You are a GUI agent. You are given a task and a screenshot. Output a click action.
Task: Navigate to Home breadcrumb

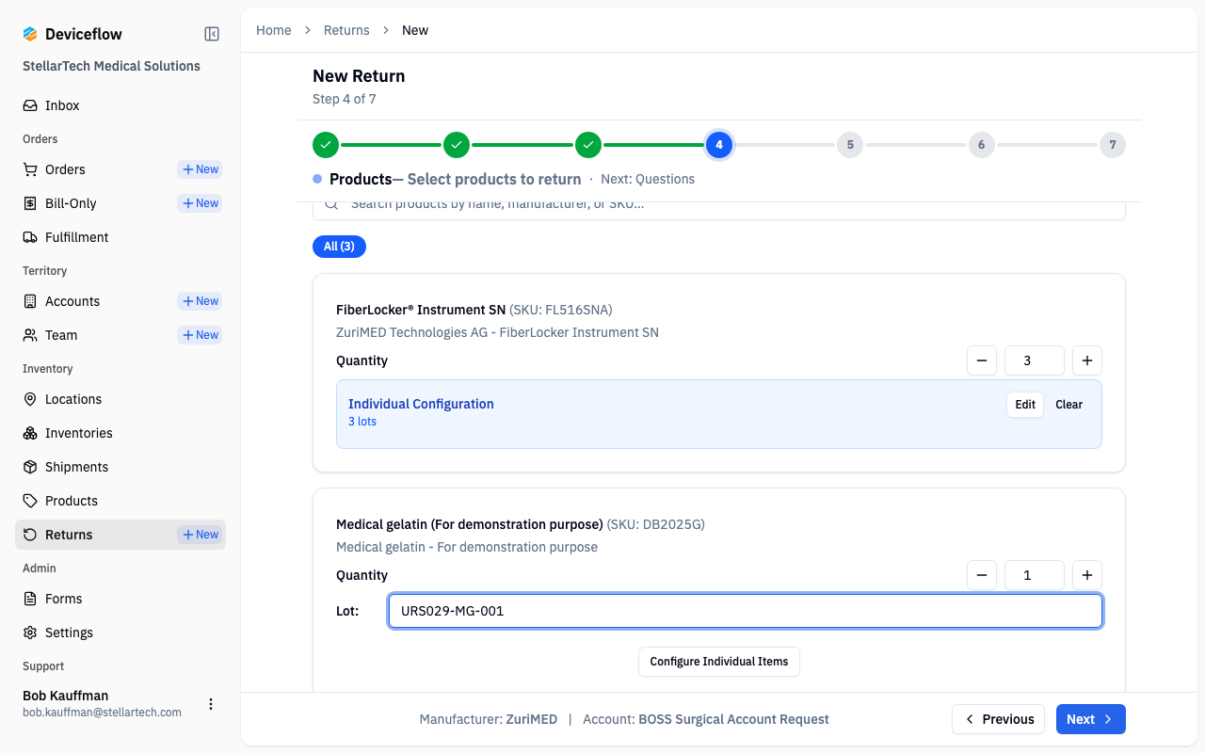(x=274, y=30)
